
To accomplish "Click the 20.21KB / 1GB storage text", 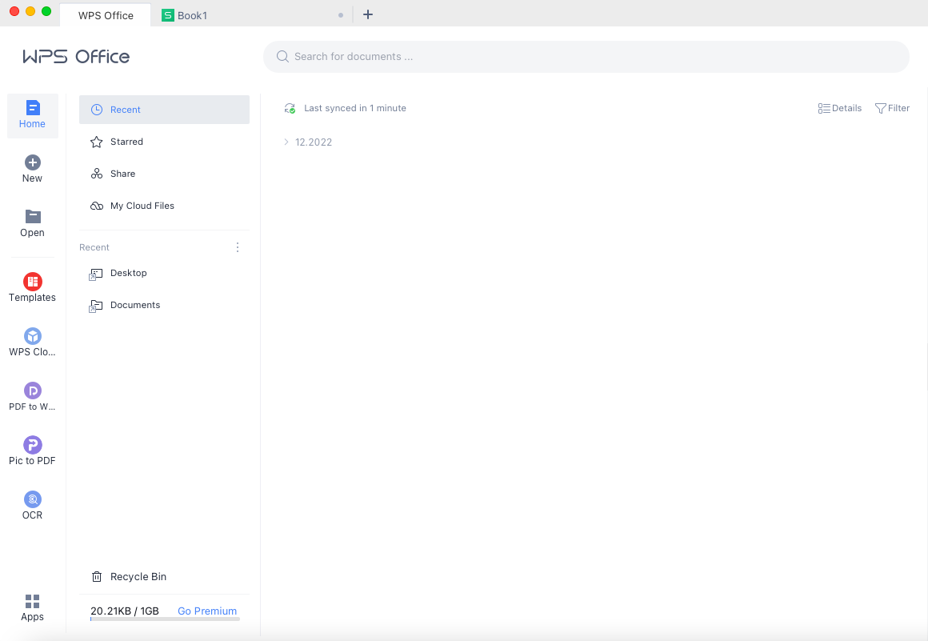I will pos(125,611).
